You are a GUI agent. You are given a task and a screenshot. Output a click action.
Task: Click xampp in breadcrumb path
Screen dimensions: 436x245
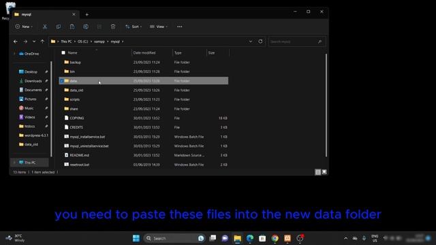point(99,42)
